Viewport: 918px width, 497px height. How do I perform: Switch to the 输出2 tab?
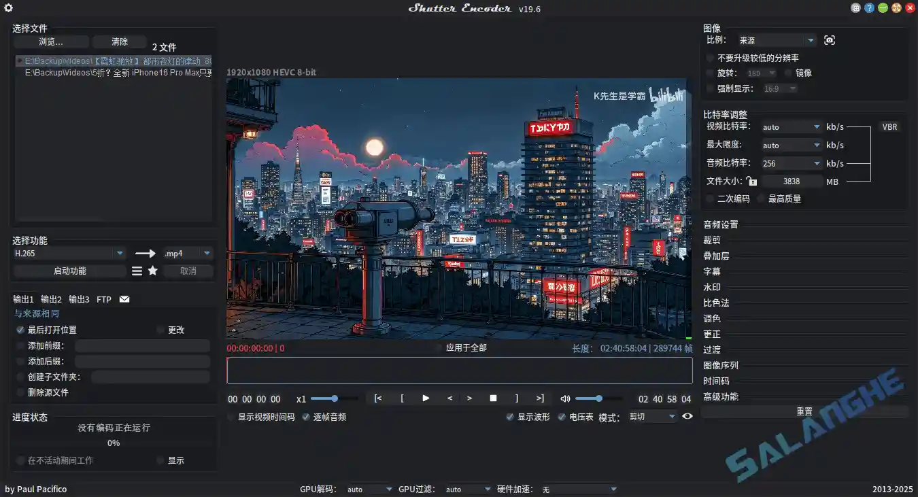tap(51, 298)
